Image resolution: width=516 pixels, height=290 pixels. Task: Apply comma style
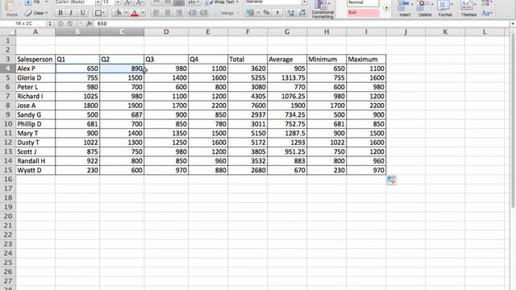[277, 13]
